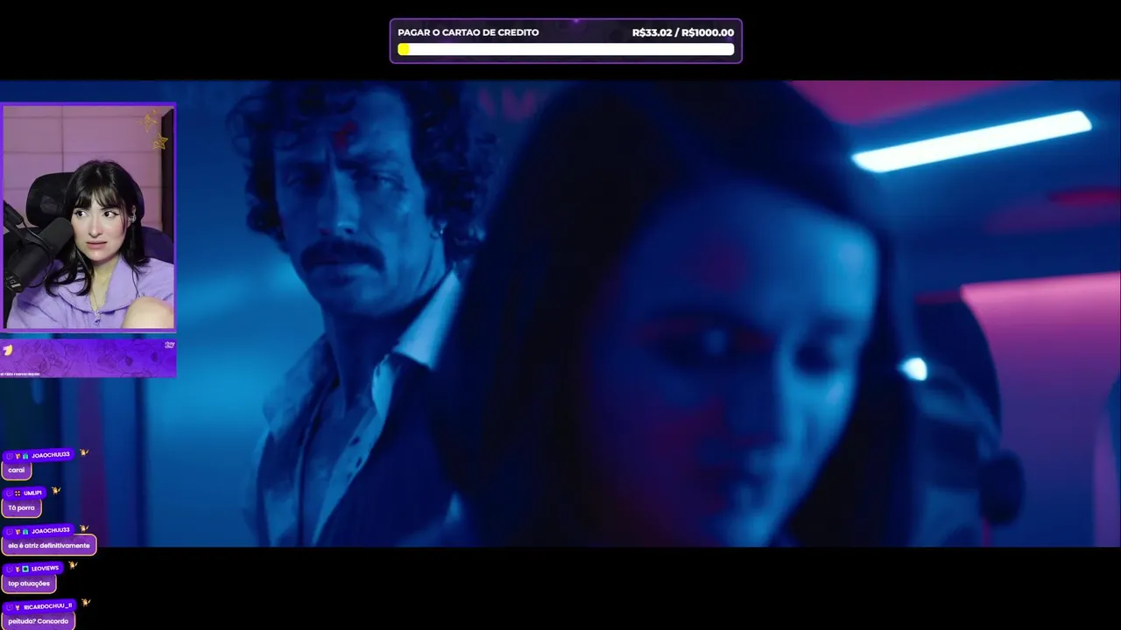This screenshot has width=1121, height=630.
Task: Click the 'ela é atriz definitivamente' chat message
Action: [49, 545]
